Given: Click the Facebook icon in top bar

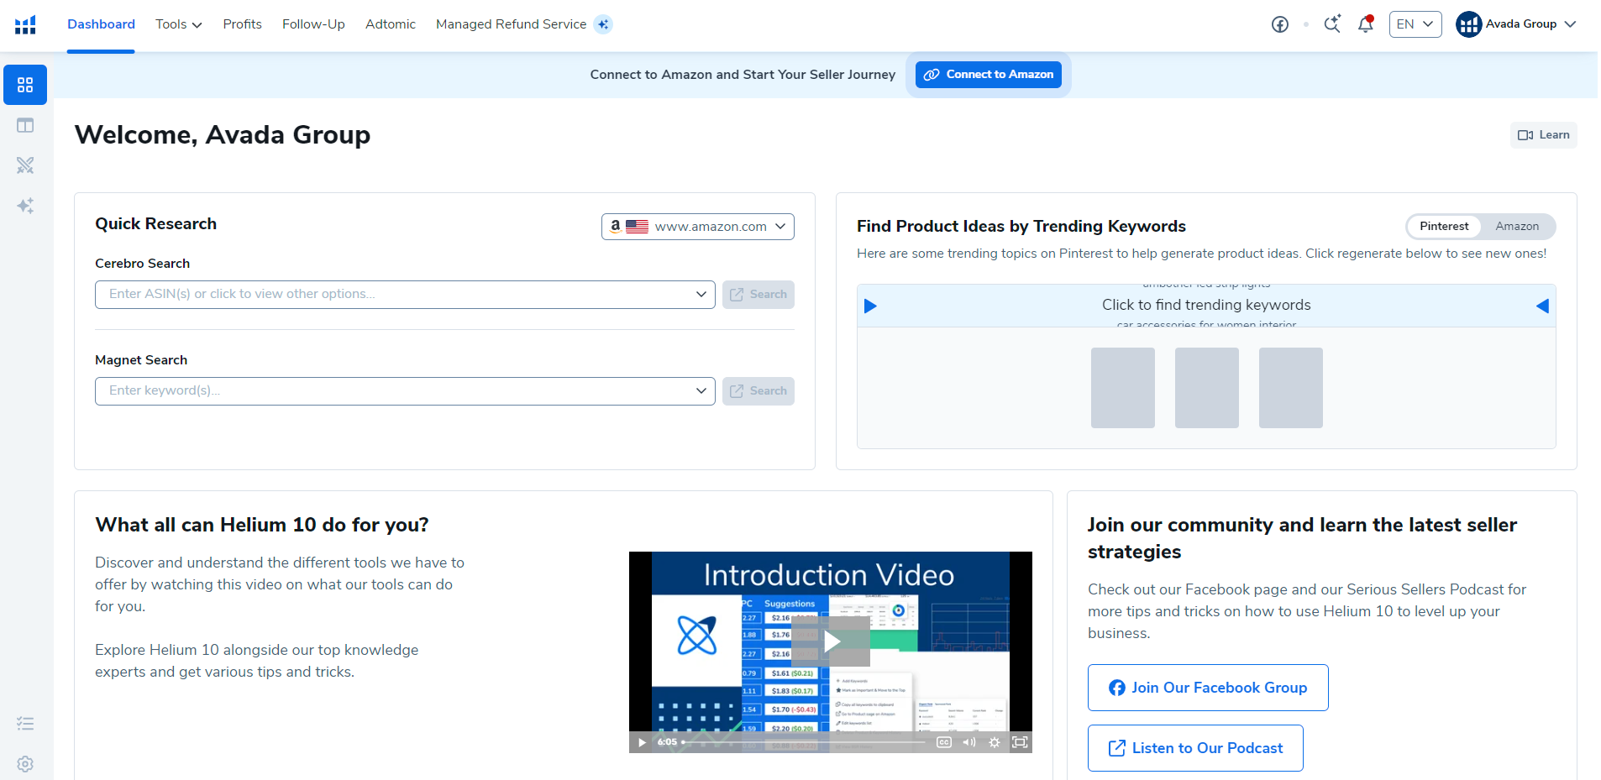Looking at the screenshot, I should [1280, 24].
